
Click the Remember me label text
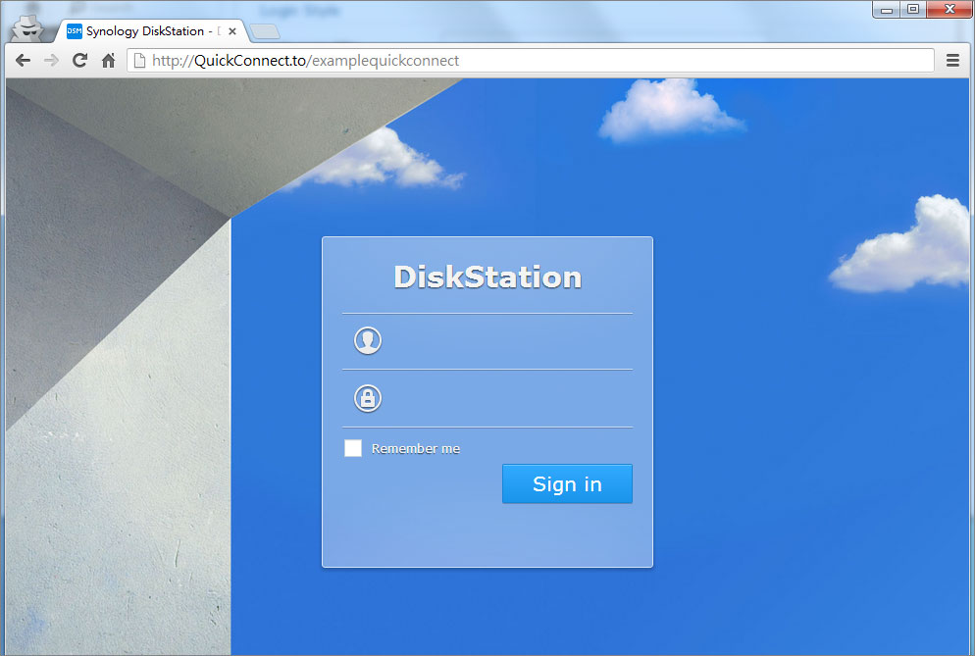click(x=415, y=449)
